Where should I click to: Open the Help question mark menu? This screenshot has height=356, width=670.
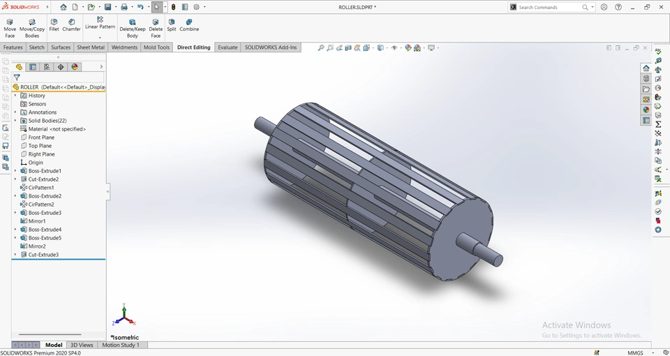tap(618, 7)
